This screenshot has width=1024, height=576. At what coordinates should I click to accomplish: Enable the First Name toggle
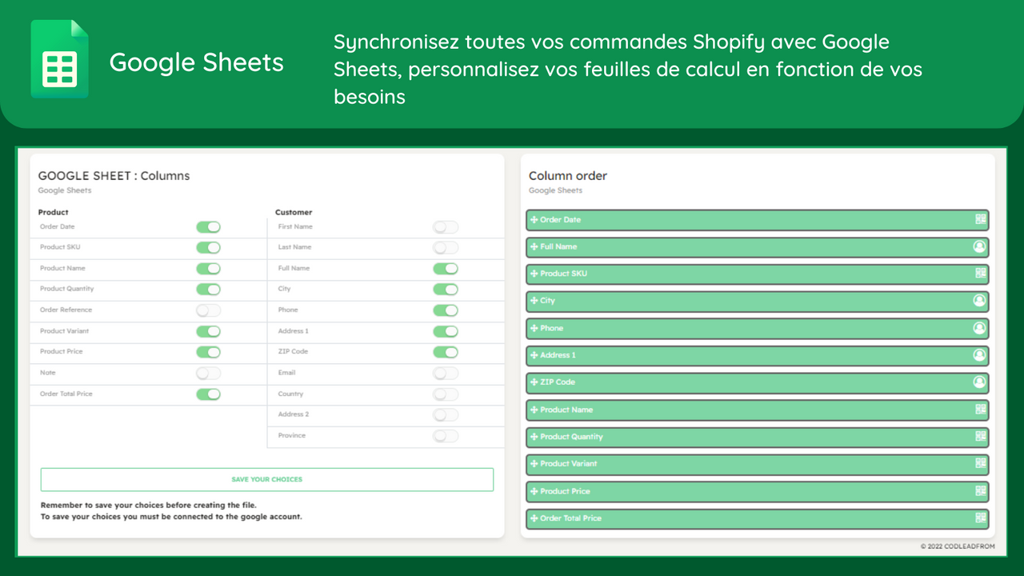[446, 227]
